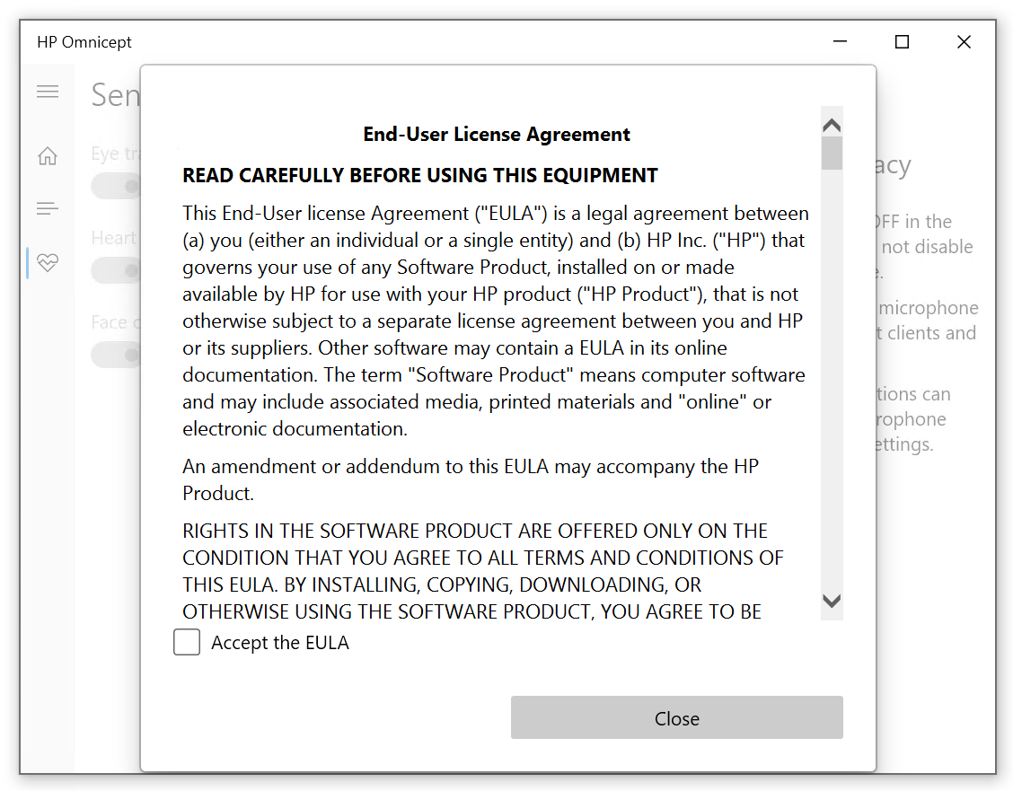
Task: Close the HP Omnicept window
Action: pyautogui.click(x=964, y=42)
